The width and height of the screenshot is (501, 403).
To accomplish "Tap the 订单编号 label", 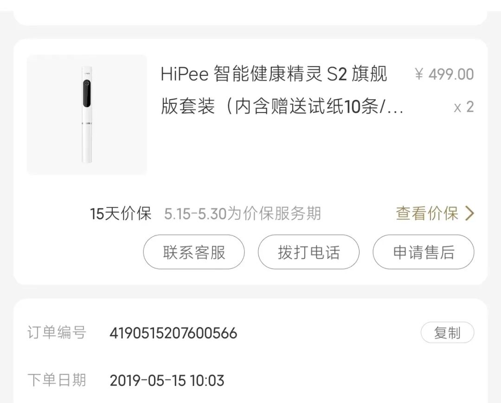I will [x=57, y=333].
